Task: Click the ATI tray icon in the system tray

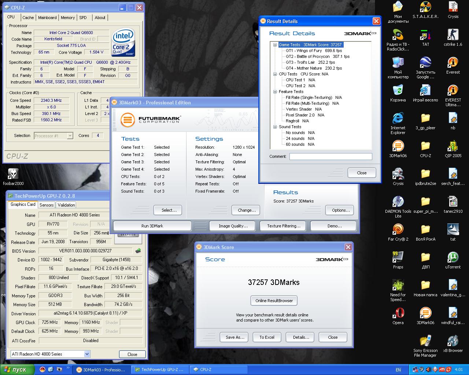Action: 442,370
